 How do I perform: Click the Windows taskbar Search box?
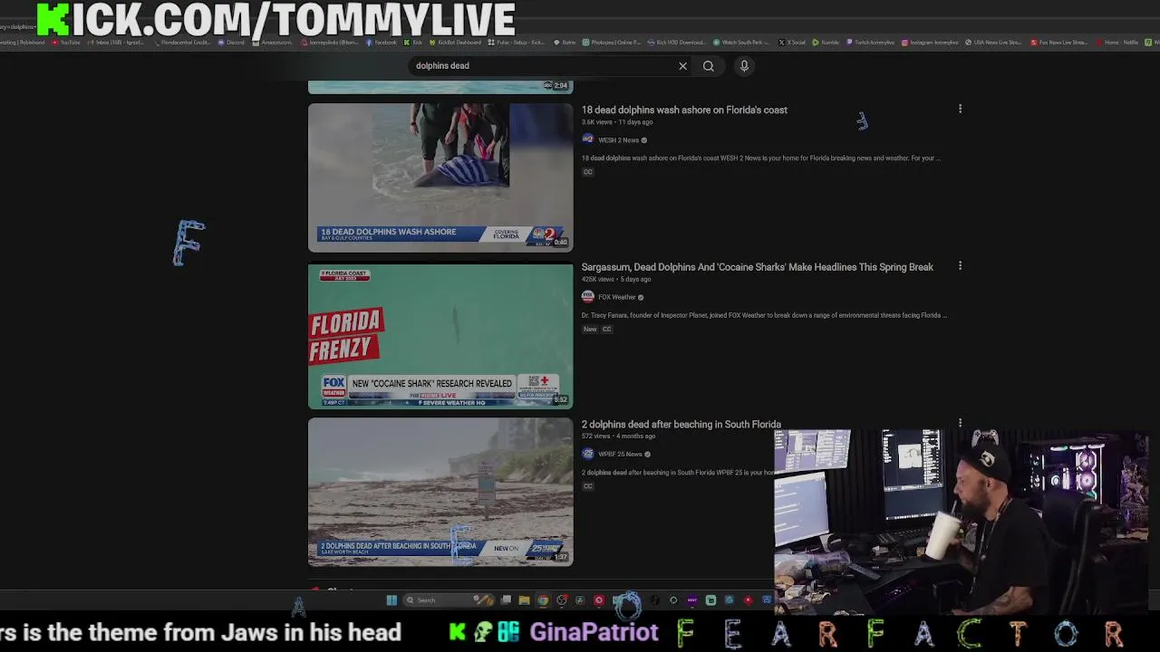click(448, 599)
